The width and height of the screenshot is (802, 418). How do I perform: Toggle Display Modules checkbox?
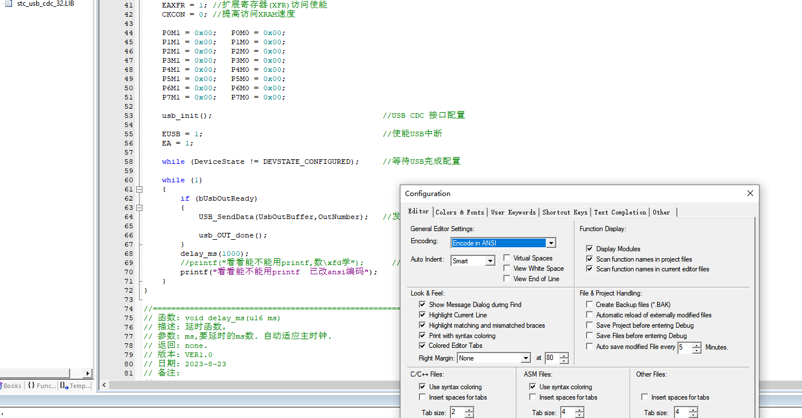click(x=589, y=249)
